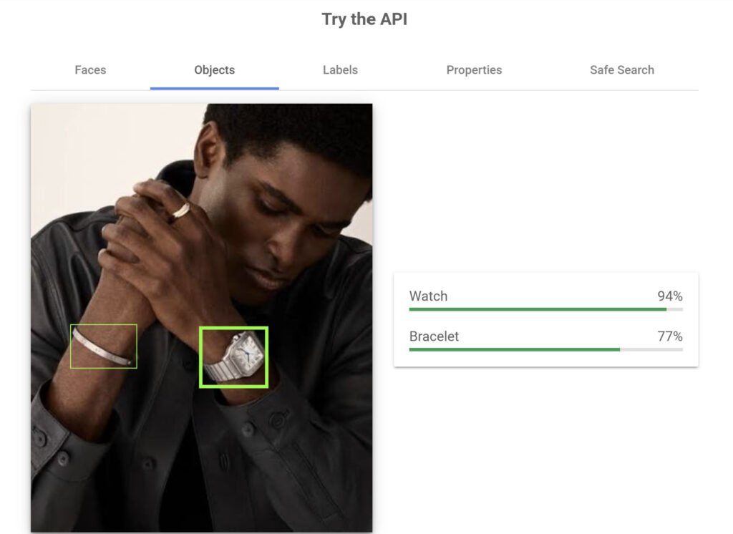View the Safe Search tab
The height and width of the screenshot is (534, 733).
click(x=622, y=70)
